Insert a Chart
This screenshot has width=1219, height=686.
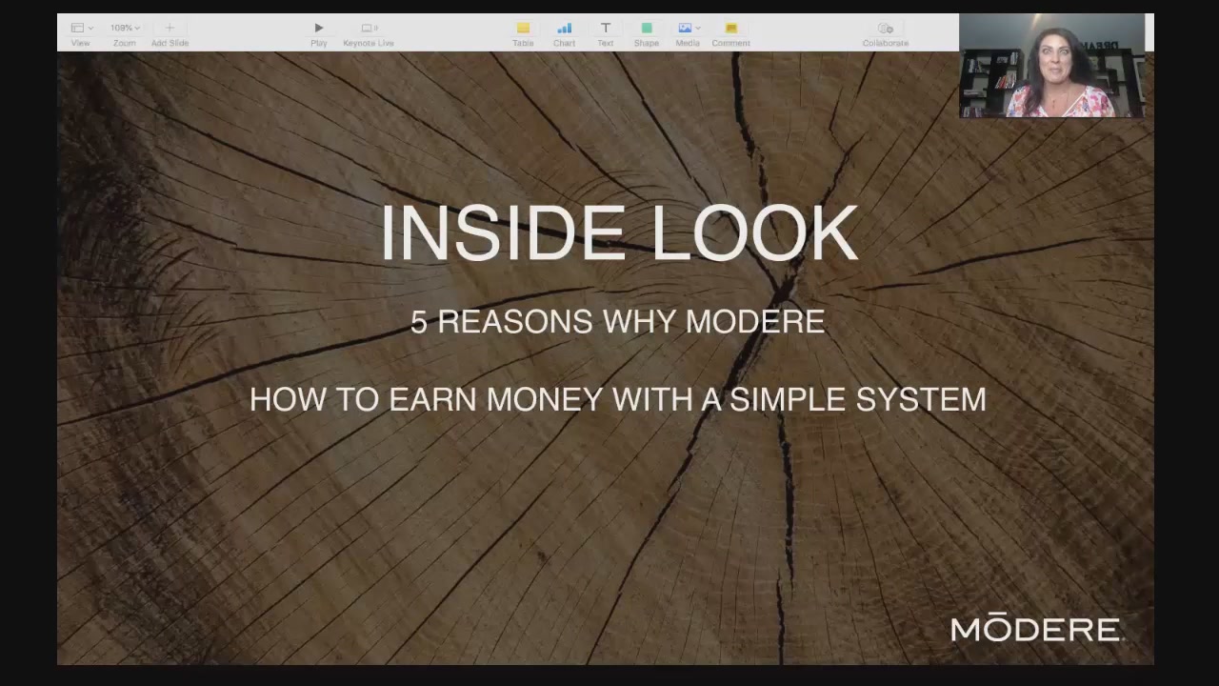[564, 33]
